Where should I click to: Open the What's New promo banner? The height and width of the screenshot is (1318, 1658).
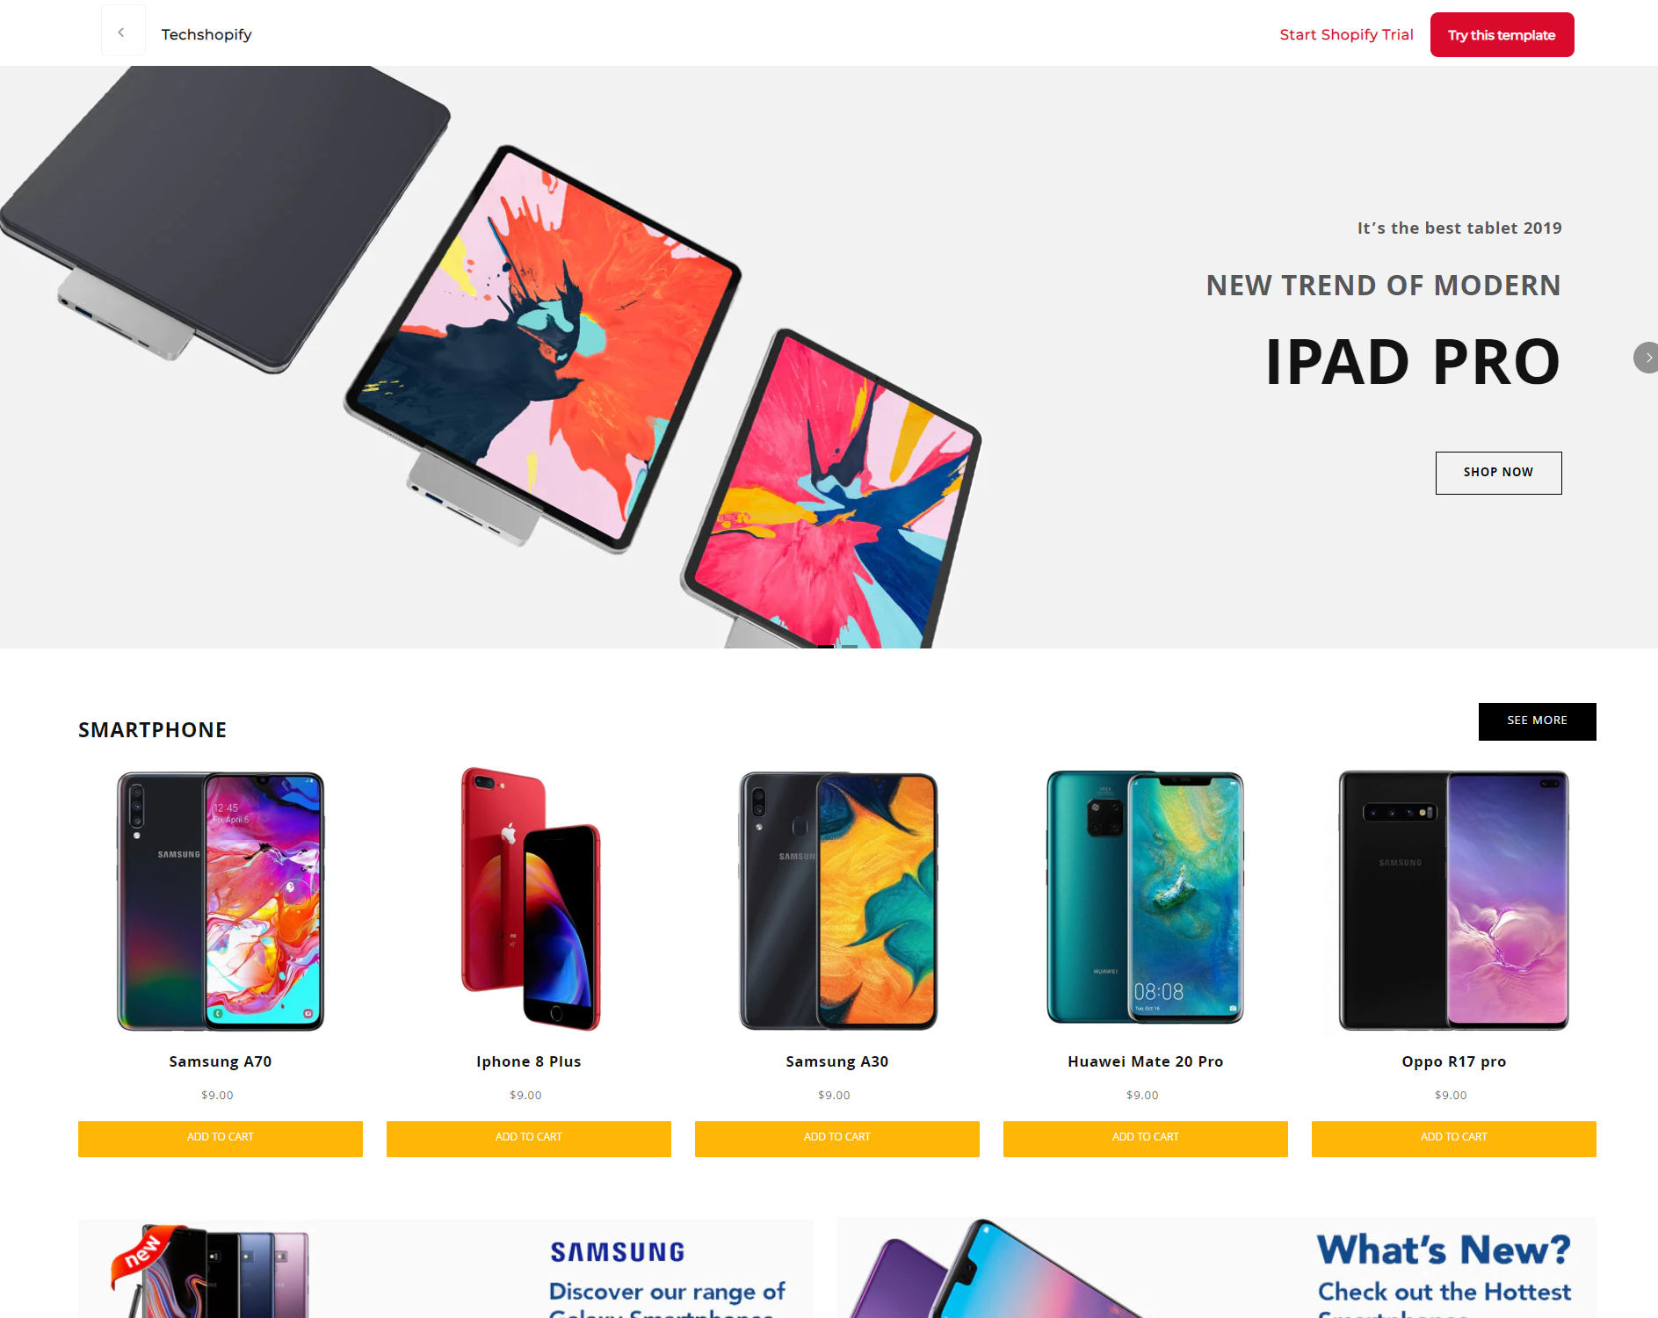[x=1216, y=1268]
